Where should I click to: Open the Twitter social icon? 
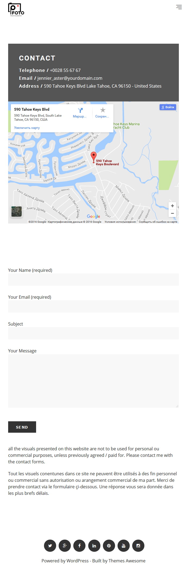point(50,546)
